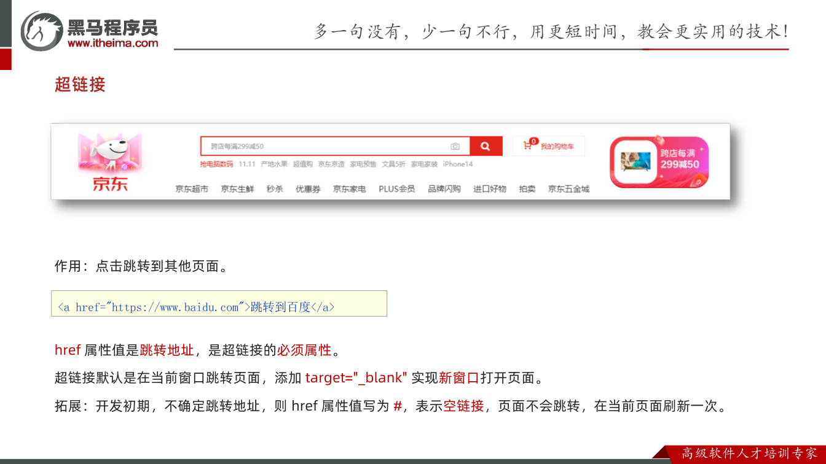Click the TV image in promo banner
The image size is (826, 464).
pos(635,161)
